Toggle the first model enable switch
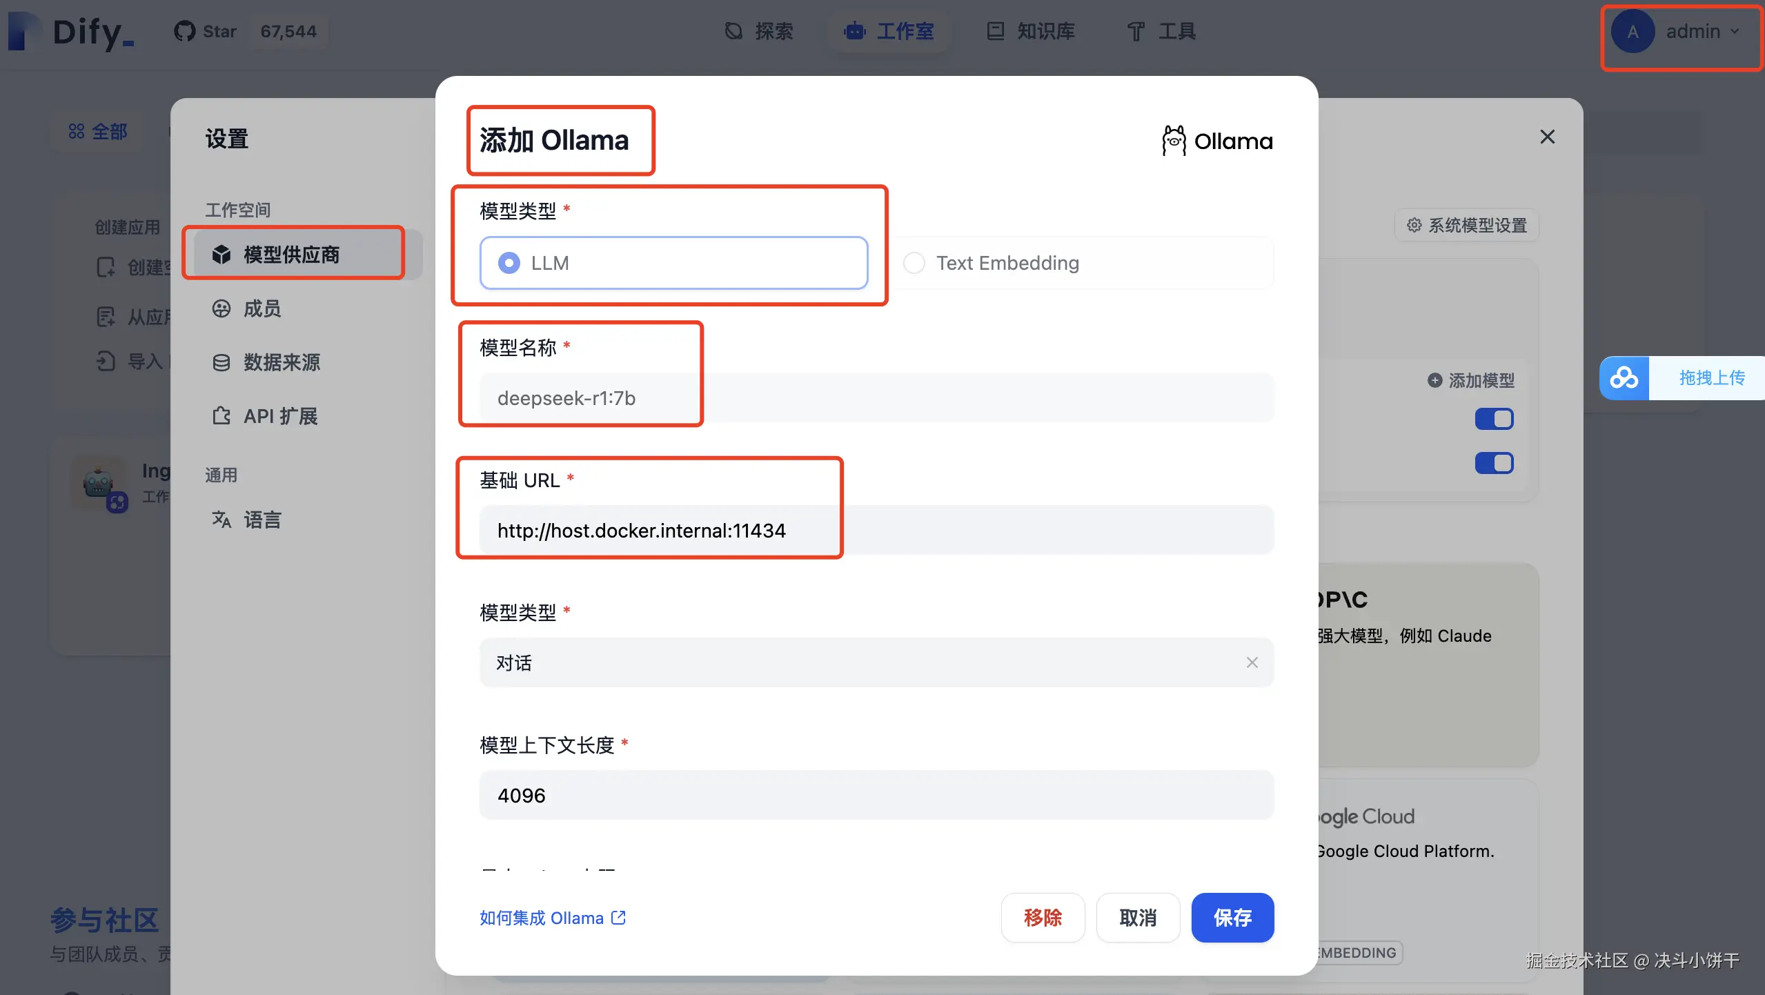The image size is (1765, 995). pyautogui.click(x=1494, y=419)
